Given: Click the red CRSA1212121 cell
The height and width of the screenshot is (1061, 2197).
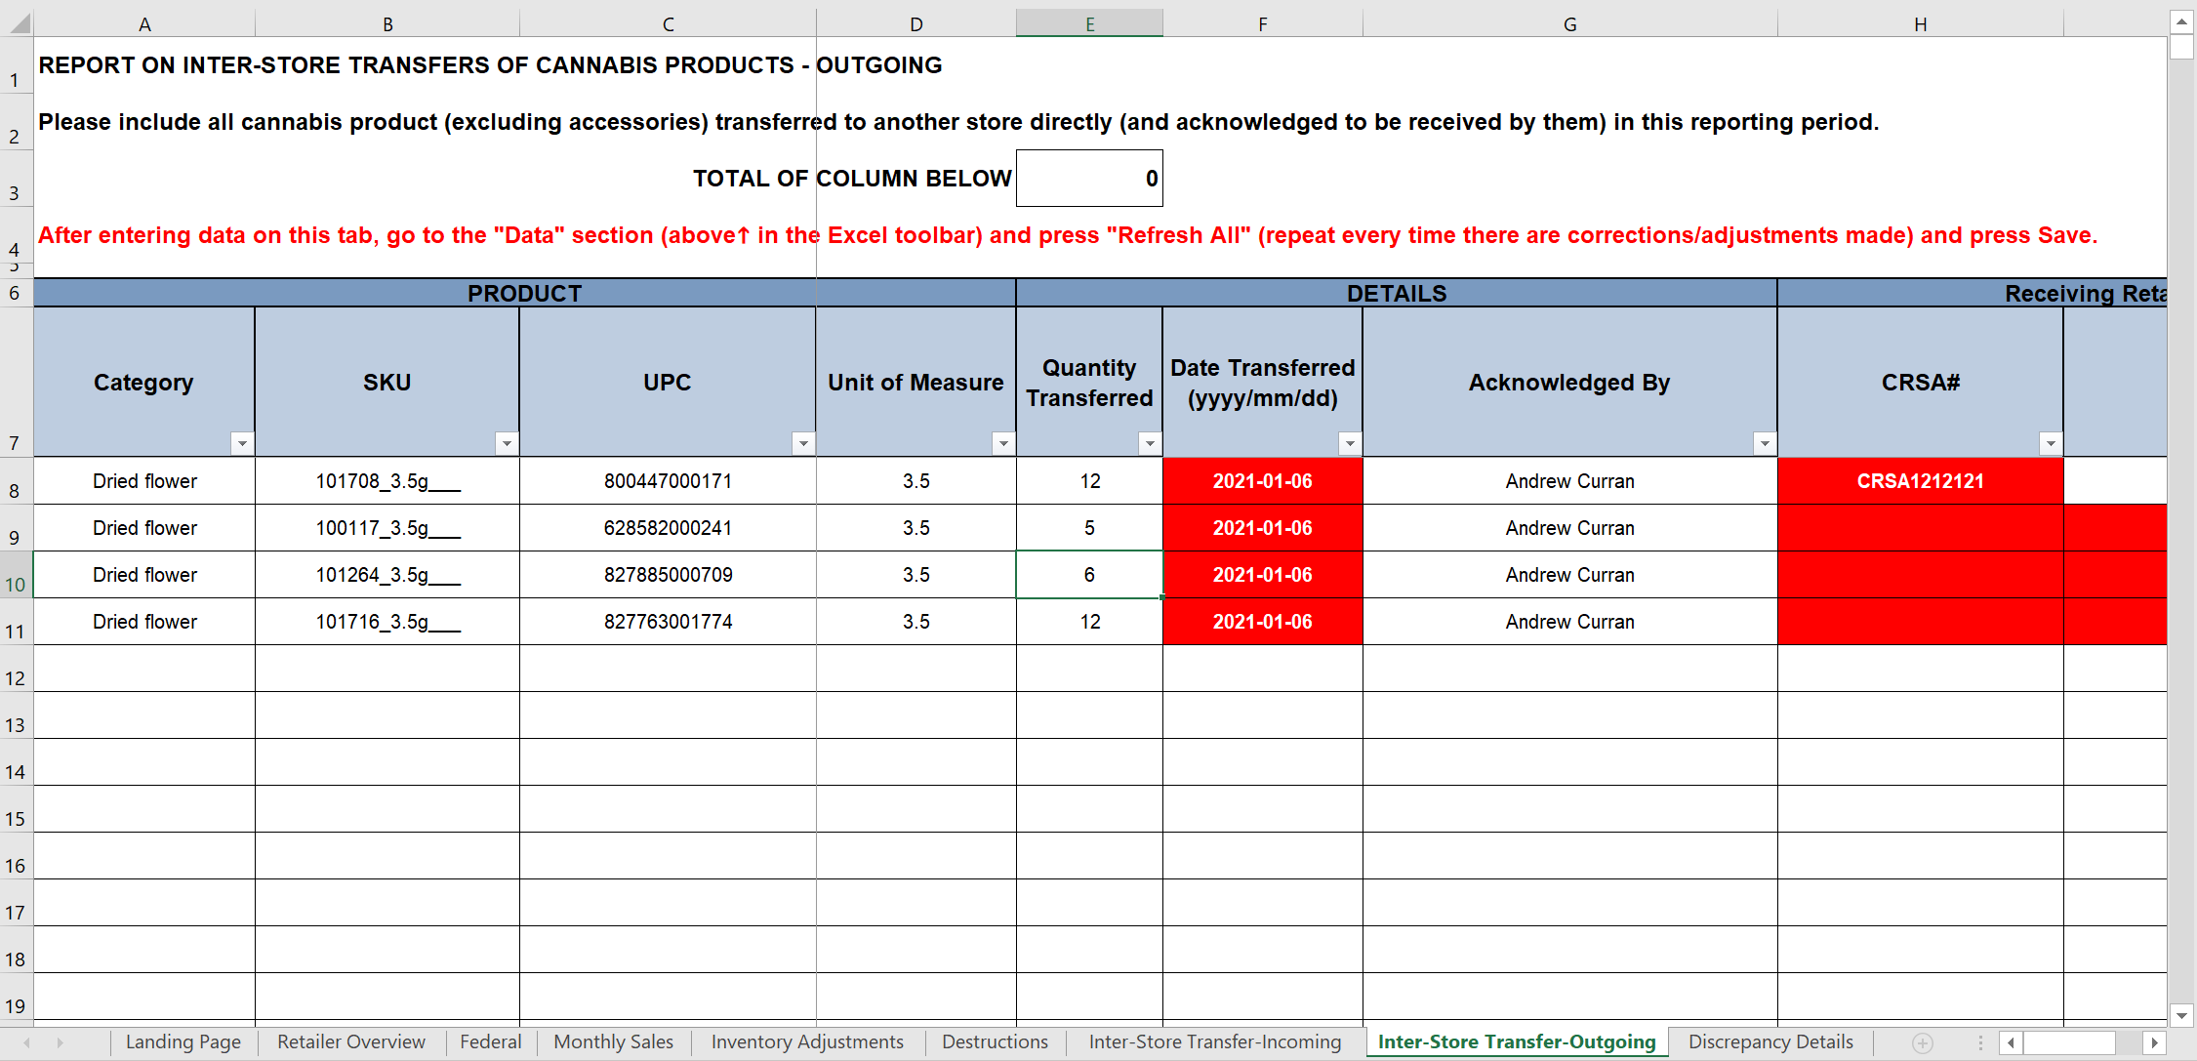Looking at the screenshot, I should (x=1919, y=481).
